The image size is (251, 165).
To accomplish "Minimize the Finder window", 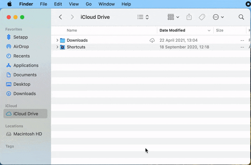I will tap(15, 17).
